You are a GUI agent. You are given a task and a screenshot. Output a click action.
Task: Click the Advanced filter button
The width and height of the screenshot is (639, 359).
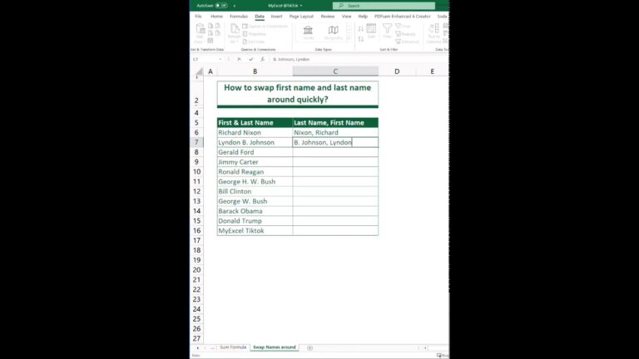(407, 42)
